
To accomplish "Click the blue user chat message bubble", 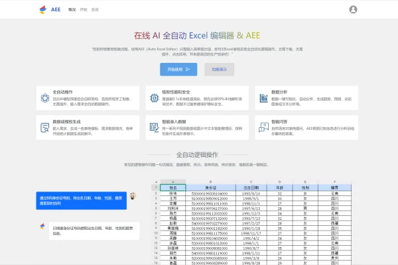I will [81, 201].
